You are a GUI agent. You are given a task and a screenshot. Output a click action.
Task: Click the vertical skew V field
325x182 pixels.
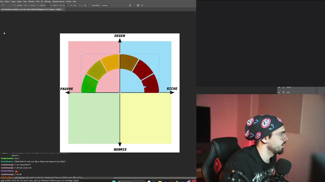(85, 5)
